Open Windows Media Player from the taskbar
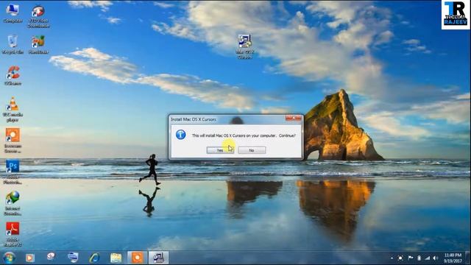Screen dimensions: 471x265 pyautogui.click(x=29, y=258)
